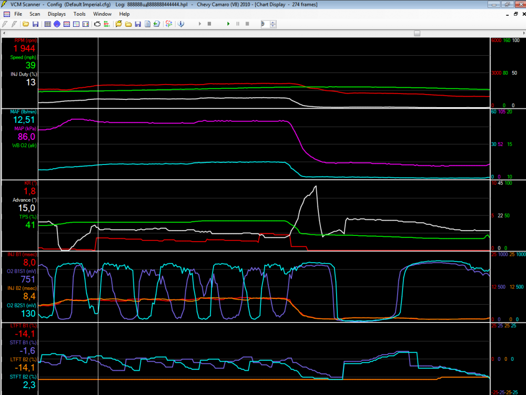The height and width of the screenshot is (395, 526).
Task: Open the Scan menu
Action: (x=35, y=14)
